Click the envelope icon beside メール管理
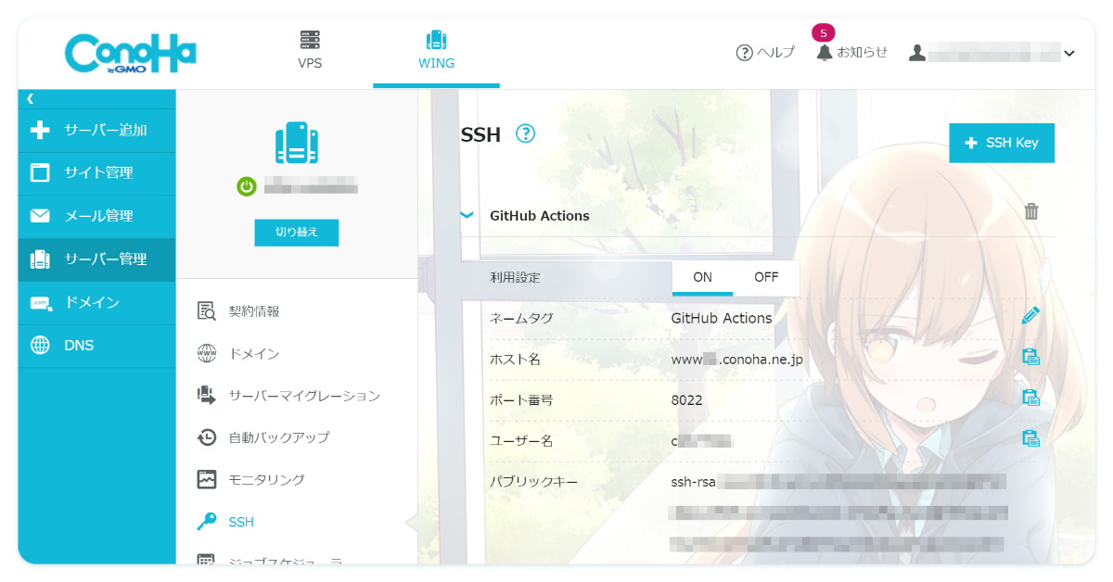Viewport: 1113px width, 582px height. click(x=40, y=216)
